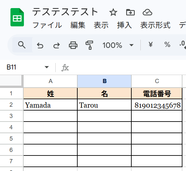Format as yen currency

click(x=151, y=45)
